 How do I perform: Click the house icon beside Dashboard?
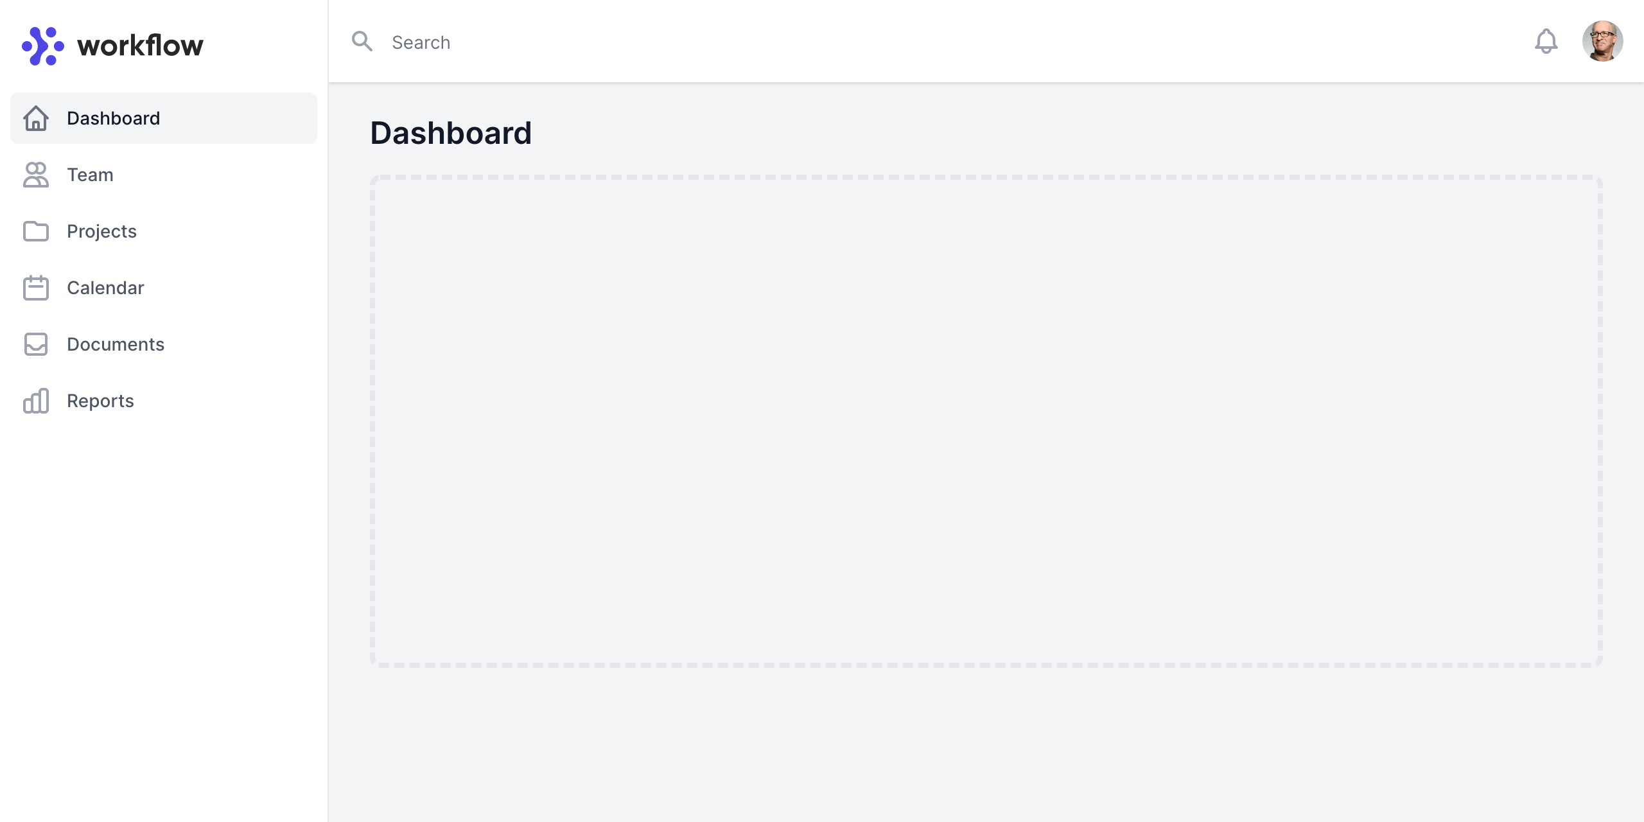pos(36,118)
